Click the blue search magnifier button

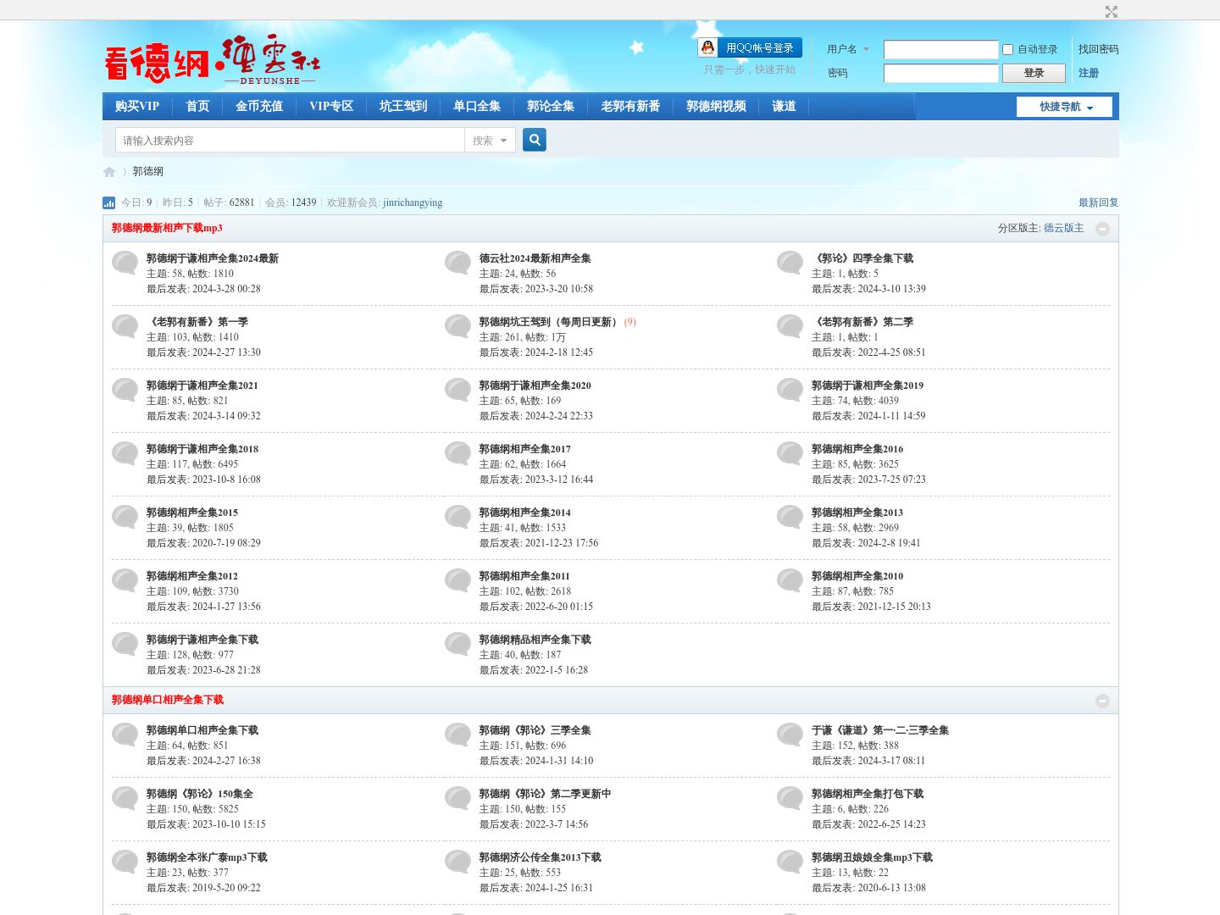click(535, 140)
